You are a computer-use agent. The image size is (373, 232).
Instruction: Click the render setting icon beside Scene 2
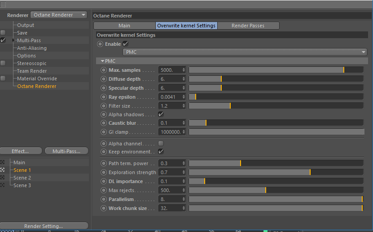point(2,178)
